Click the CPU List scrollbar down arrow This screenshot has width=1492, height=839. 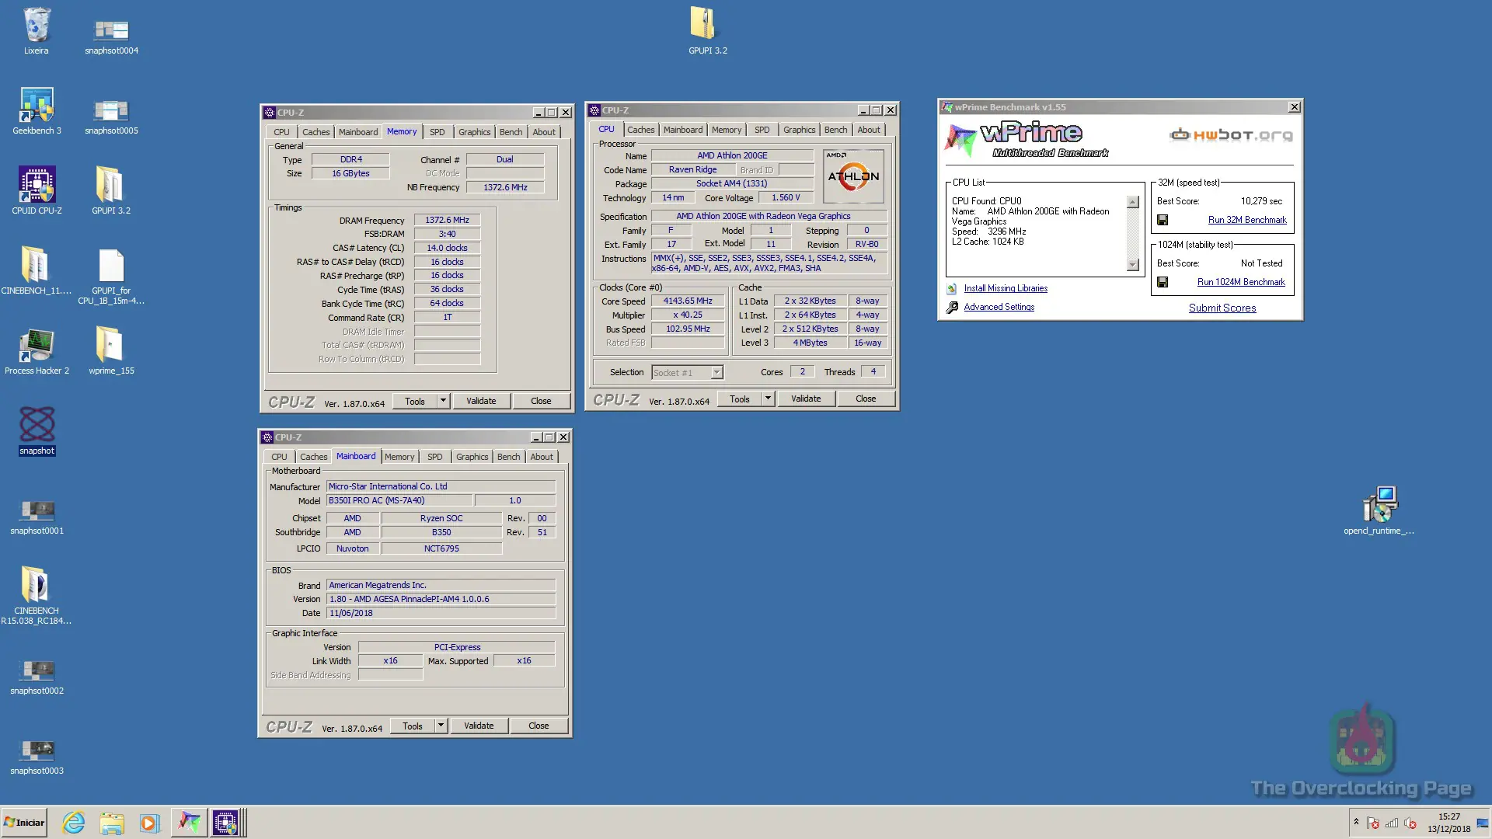point(1133,265)
